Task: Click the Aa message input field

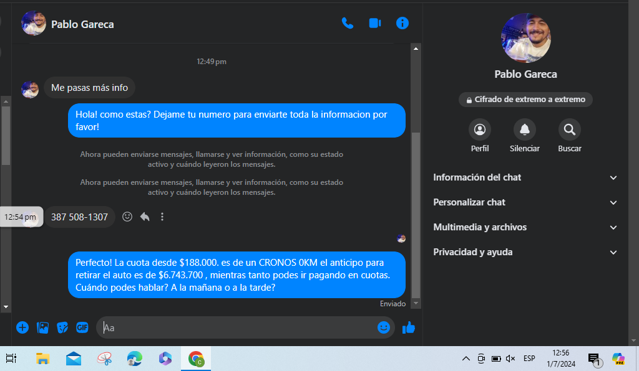Action: click(x=237, y=327)
